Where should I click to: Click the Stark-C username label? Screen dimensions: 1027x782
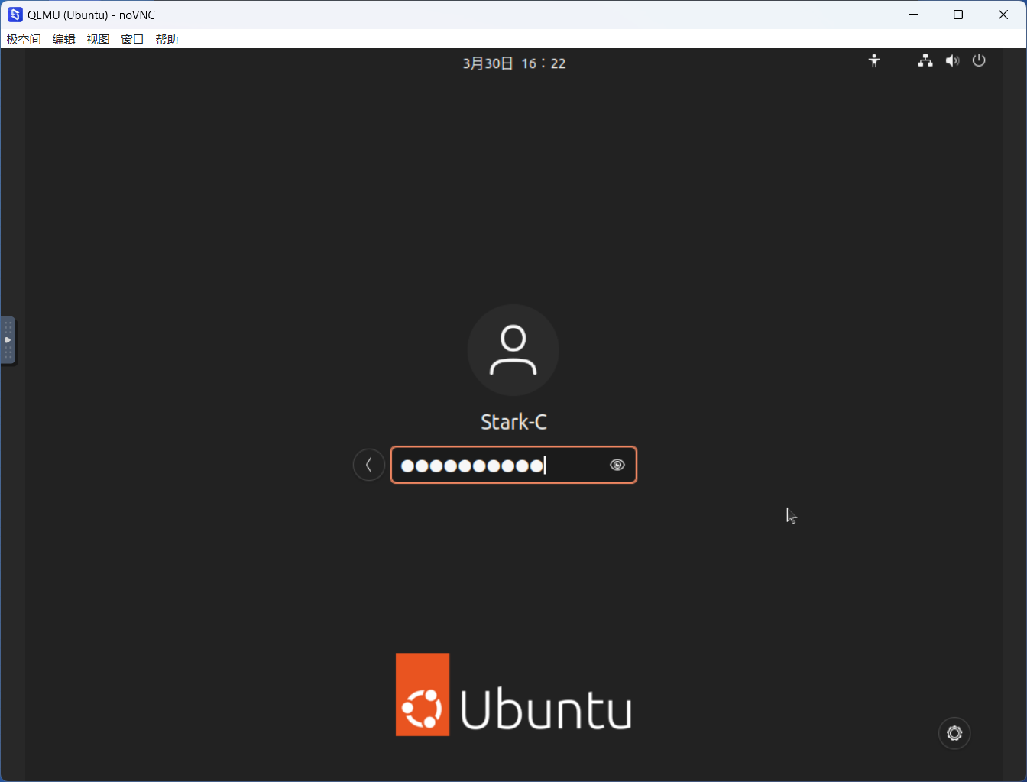[x=513, y=422]
